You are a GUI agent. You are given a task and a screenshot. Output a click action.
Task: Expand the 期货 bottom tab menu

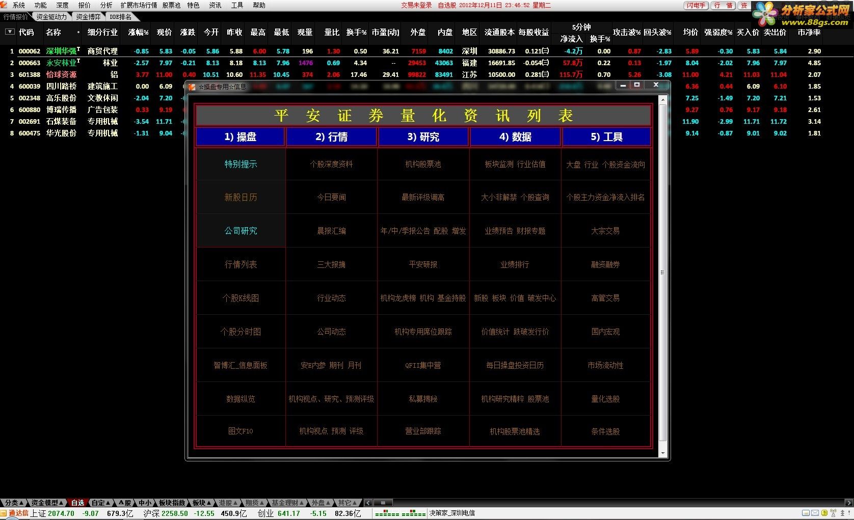pos(255,503)
